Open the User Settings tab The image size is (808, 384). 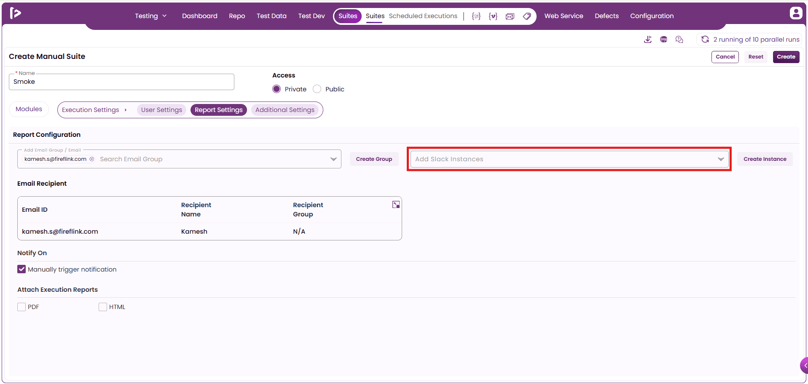click(x=161, y=110)
